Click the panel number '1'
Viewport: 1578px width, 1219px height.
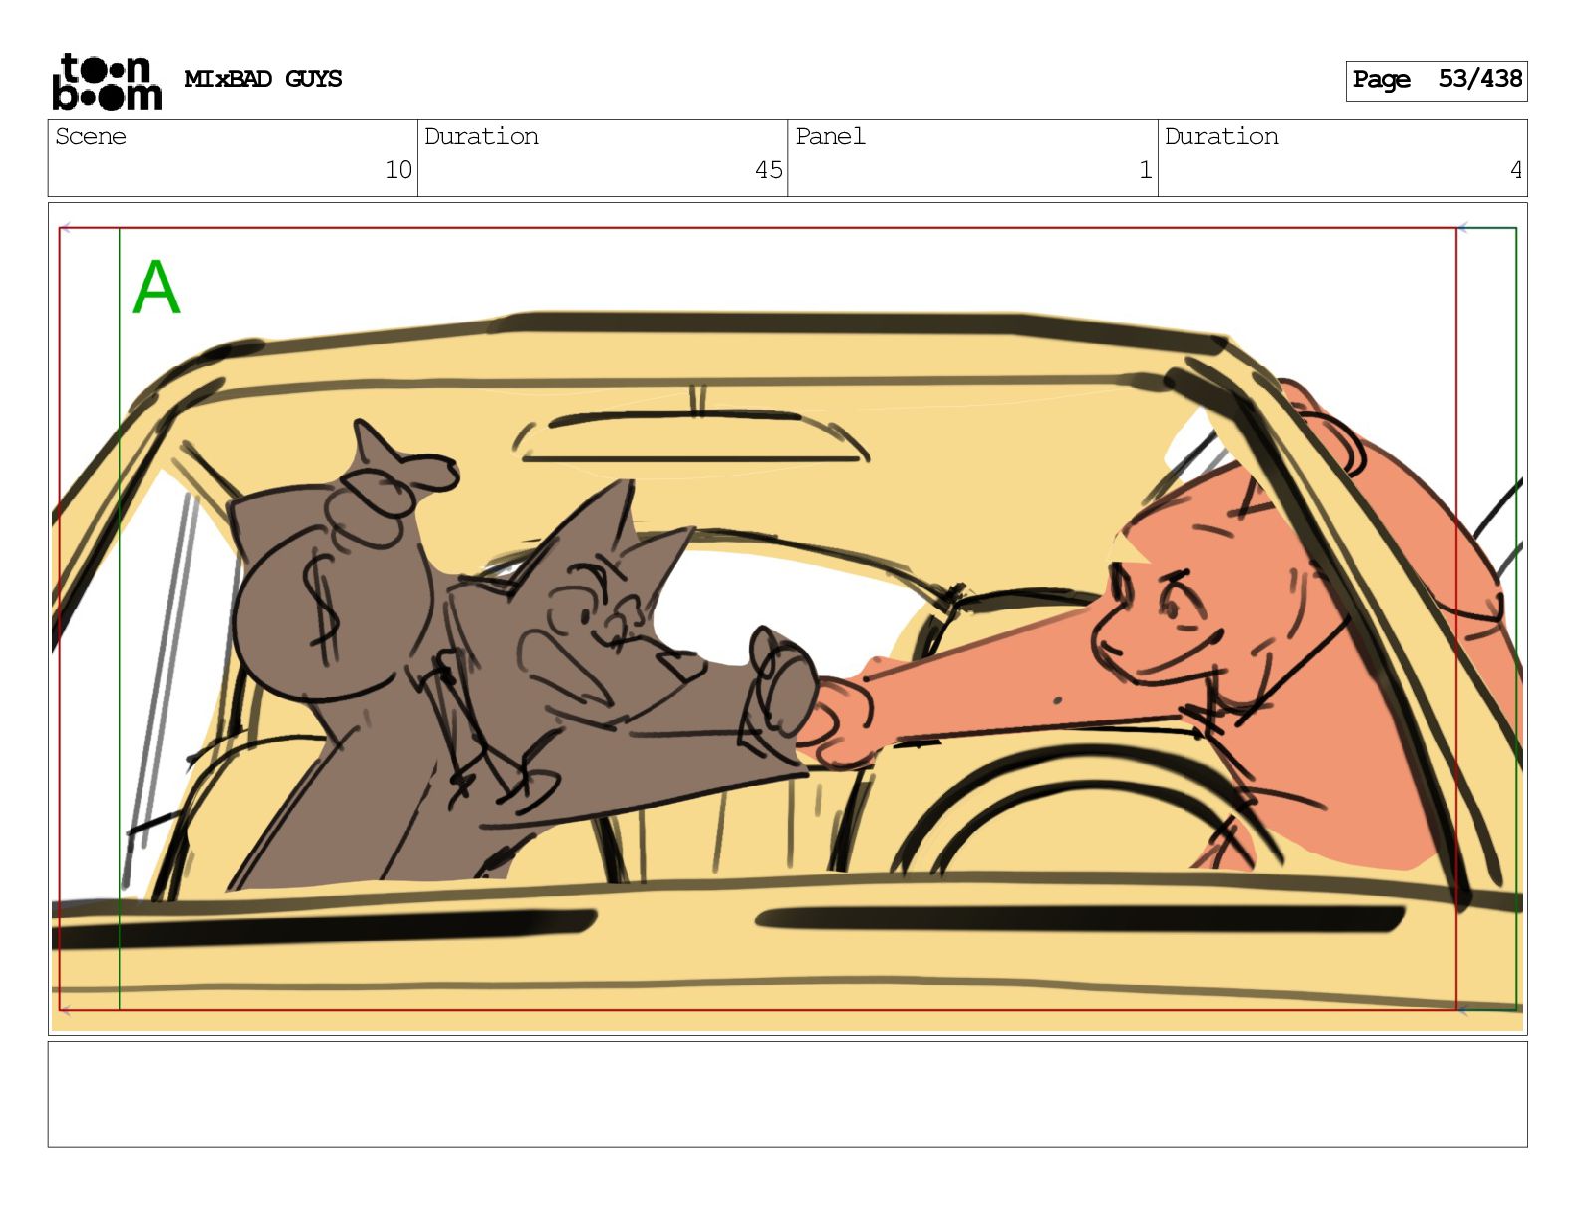(1146, 170)
